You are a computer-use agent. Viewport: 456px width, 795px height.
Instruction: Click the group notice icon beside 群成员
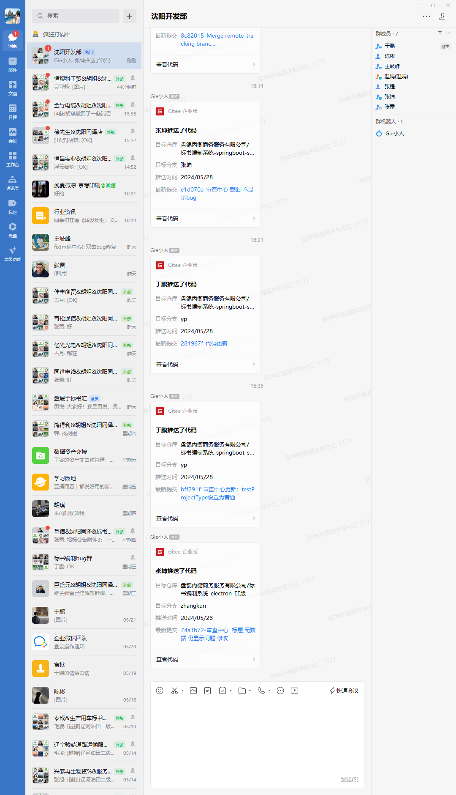tap(440, 33)
